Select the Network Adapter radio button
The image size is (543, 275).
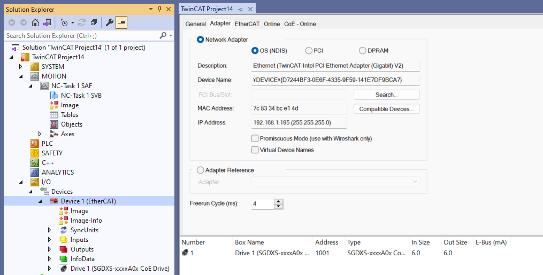[200, 40]
